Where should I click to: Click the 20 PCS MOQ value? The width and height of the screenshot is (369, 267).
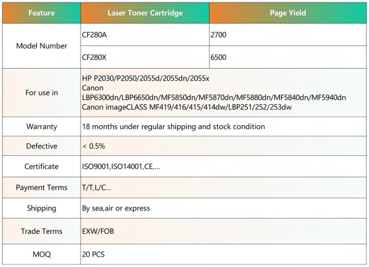(93, 254)
